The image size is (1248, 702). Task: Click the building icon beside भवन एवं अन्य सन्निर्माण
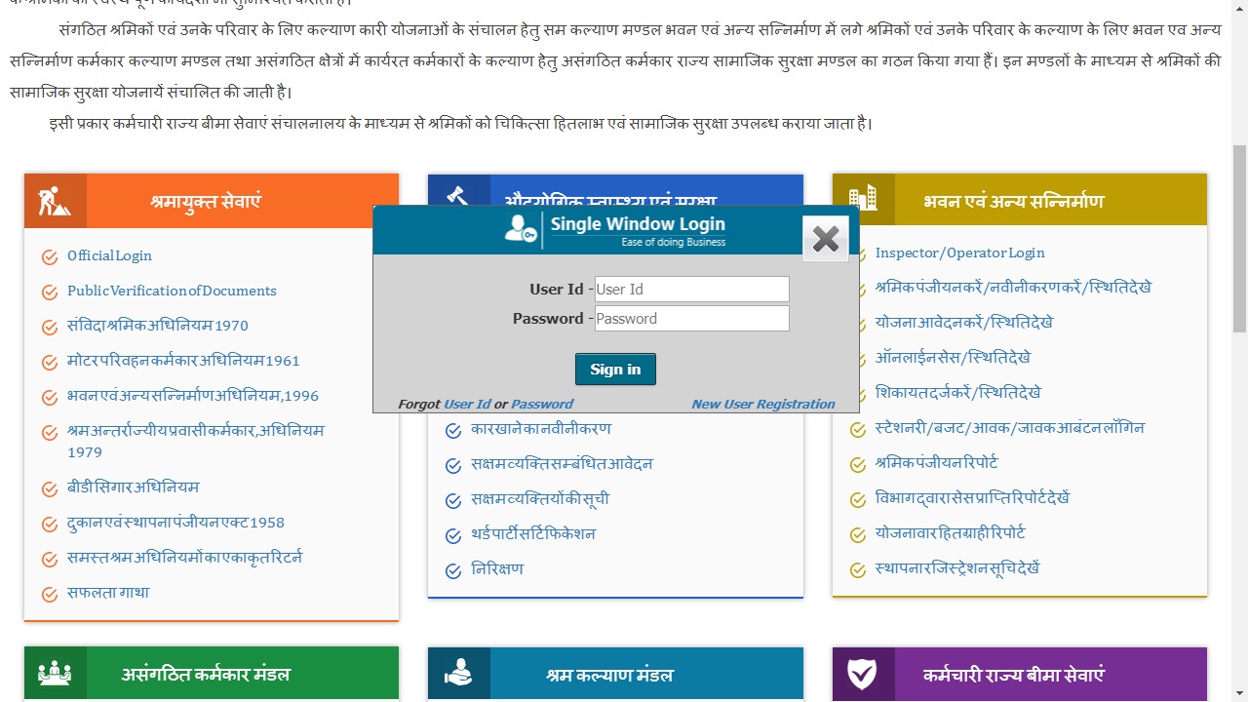click(863, 200)
